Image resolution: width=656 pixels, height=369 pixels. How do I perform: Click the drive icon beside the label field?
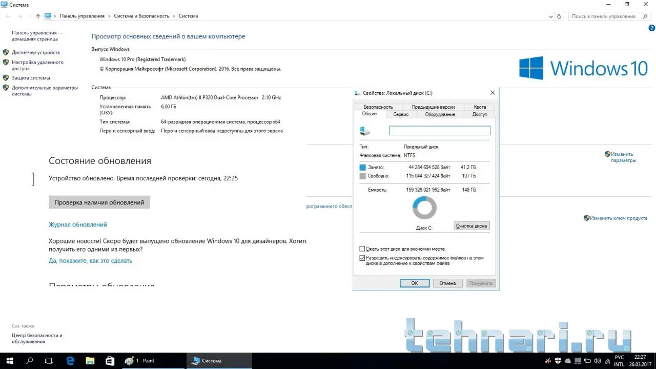click(365, 131)
